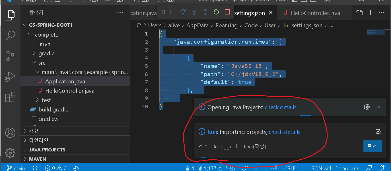Change line ending via CRLF
Screen dimensions: 391x171
290,168
